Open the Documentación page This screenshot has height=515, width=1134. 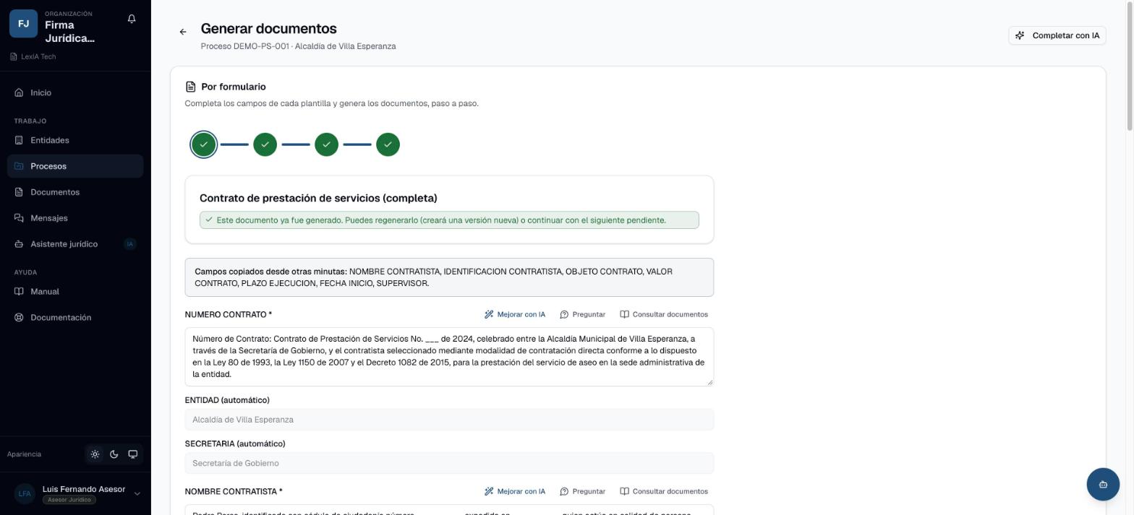[x=75, y=318]
